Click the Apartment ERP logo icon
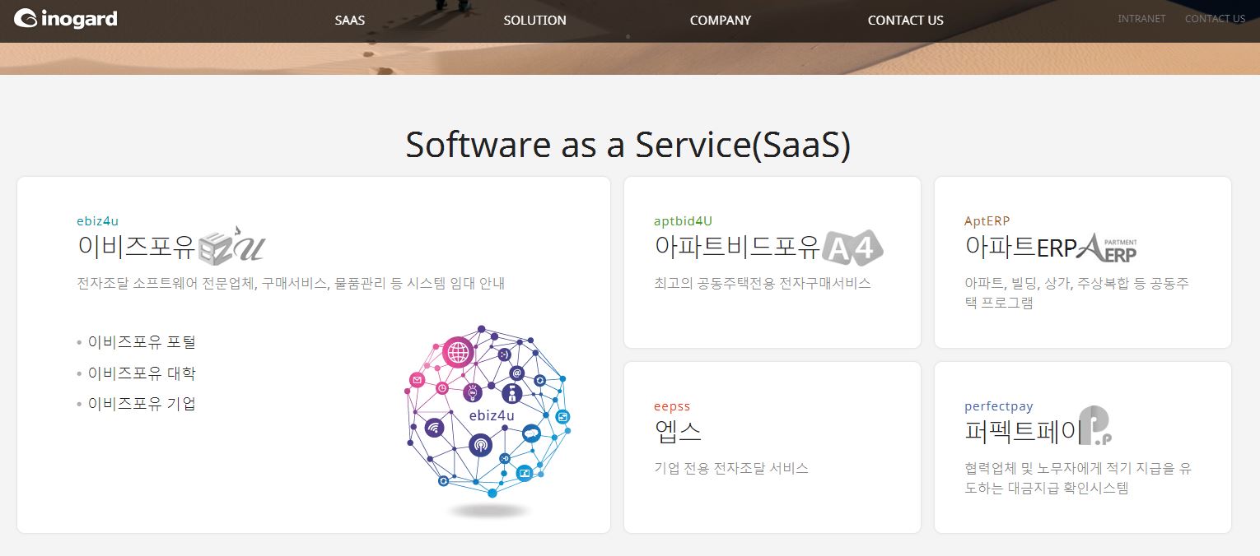This screenshot has width=1260, height=556. [x=1108, y=247]
